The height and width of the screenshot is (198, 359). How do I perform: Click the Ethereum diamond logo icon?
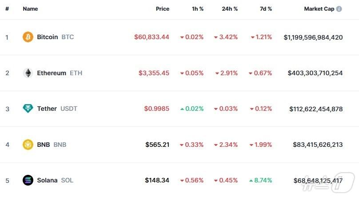pyautogui.click(x=28, y=73)
